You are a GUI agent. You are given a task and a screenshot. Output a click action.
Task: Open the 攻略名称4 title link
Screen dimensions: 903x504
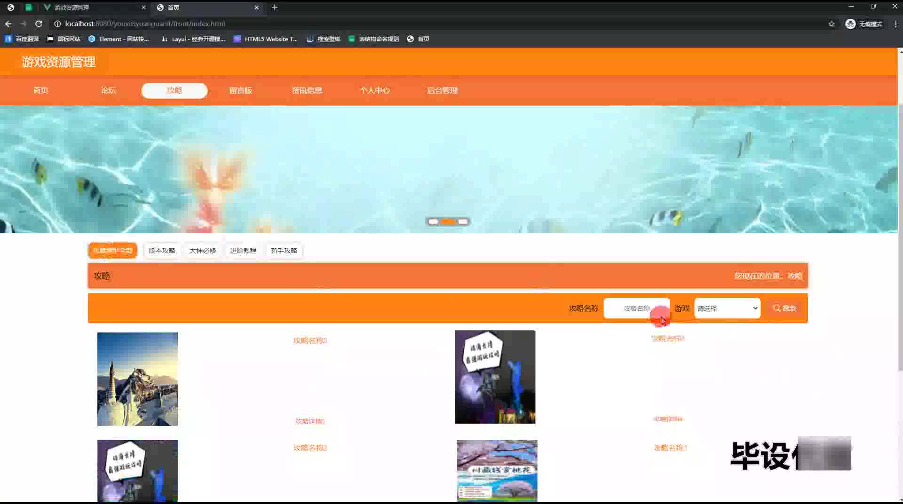tap(668, 338)
